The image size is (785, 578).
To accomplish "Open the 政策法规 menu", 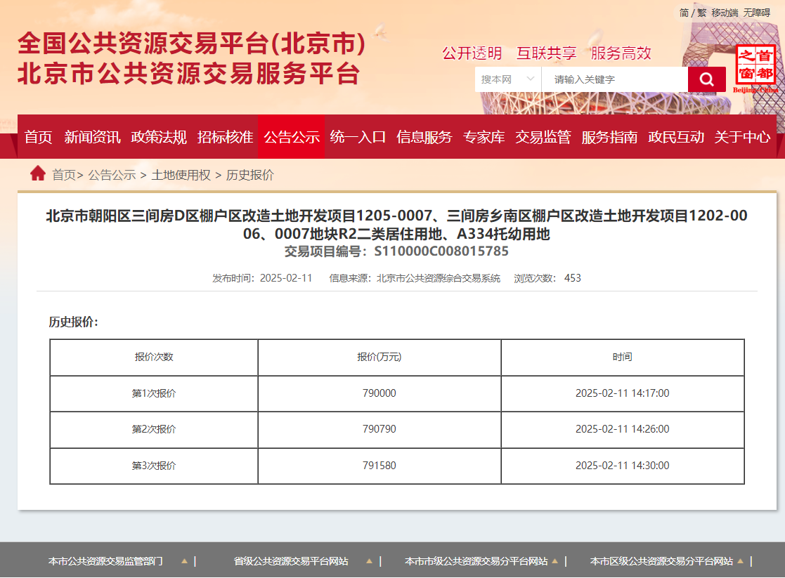I will click(x=157, y=137).
